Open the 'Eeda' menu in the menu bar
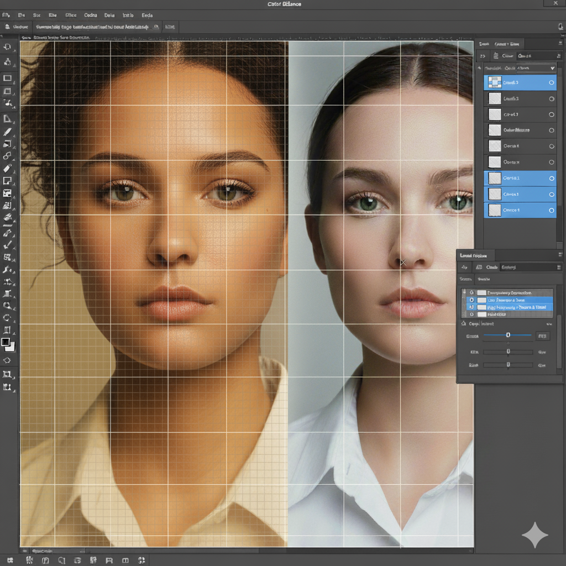 click(x=147, y=16)
